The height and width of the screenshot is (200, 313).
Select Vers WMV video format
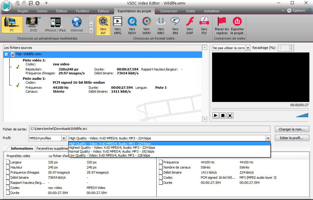coord(146,25)
